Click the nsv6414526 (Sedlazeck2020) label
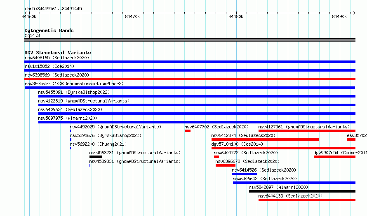 point(264,170)
